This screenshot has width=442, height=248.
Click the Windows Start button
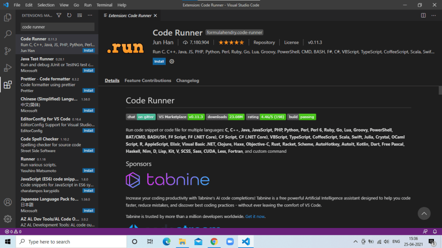(x=8, y=241)
